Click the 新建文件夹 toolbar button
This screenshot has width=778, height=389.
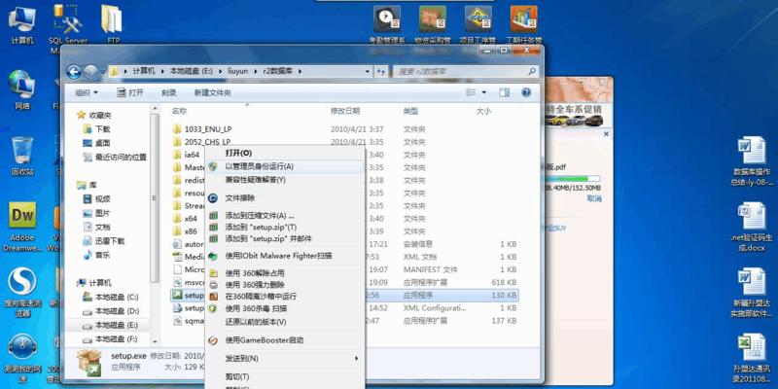pos(212,92)
